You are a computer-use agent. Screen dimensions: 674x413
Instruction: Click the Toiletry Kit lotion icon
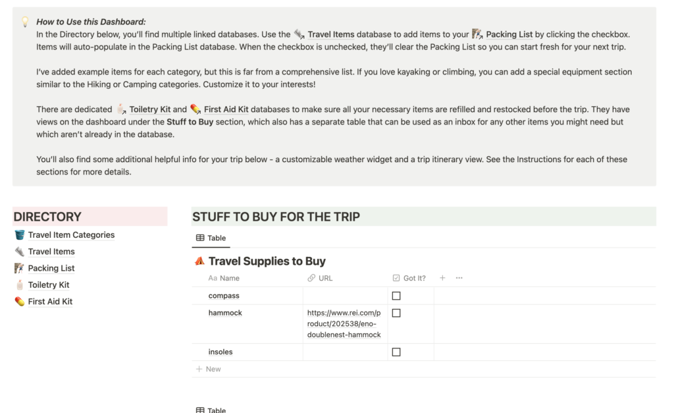(18, 285)
